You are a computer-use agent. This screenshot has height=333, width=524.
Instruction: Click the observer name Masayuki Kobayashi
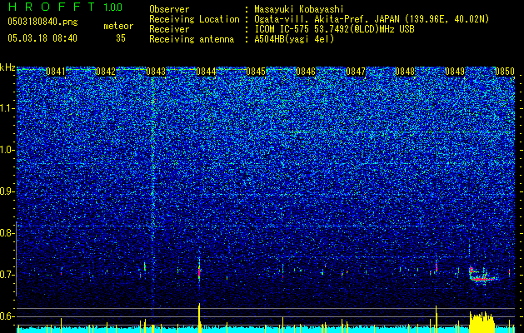(299, 9)
